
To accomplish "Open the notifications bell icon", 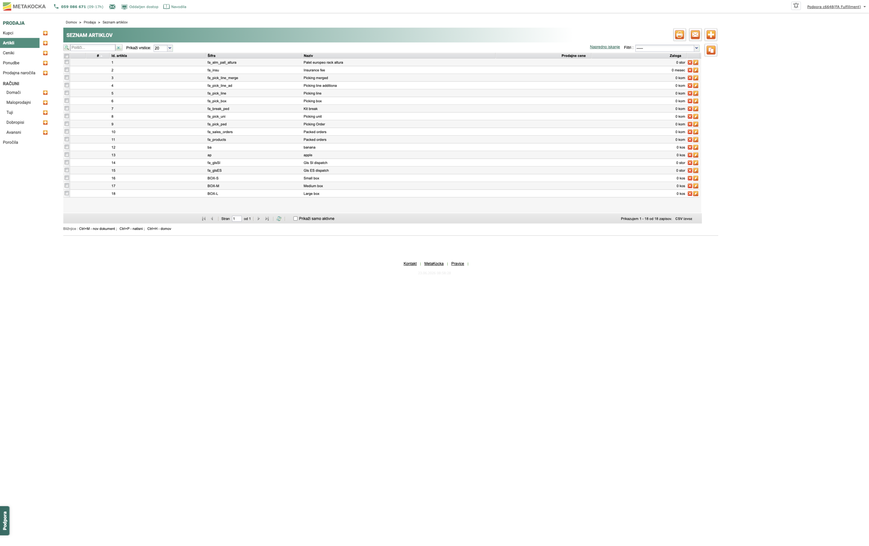I will 796,6.
